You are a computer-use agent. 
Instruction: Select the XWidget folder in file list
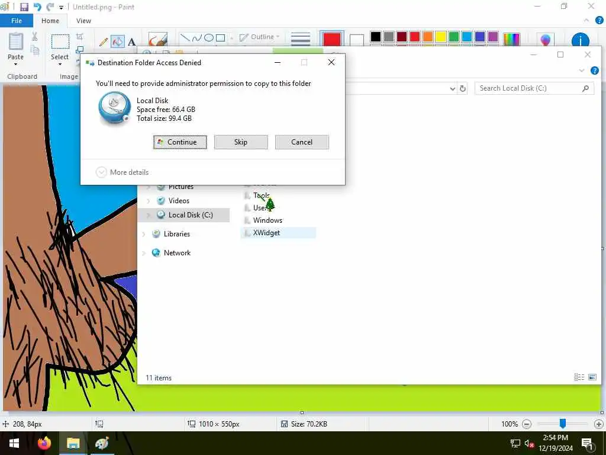278,233
